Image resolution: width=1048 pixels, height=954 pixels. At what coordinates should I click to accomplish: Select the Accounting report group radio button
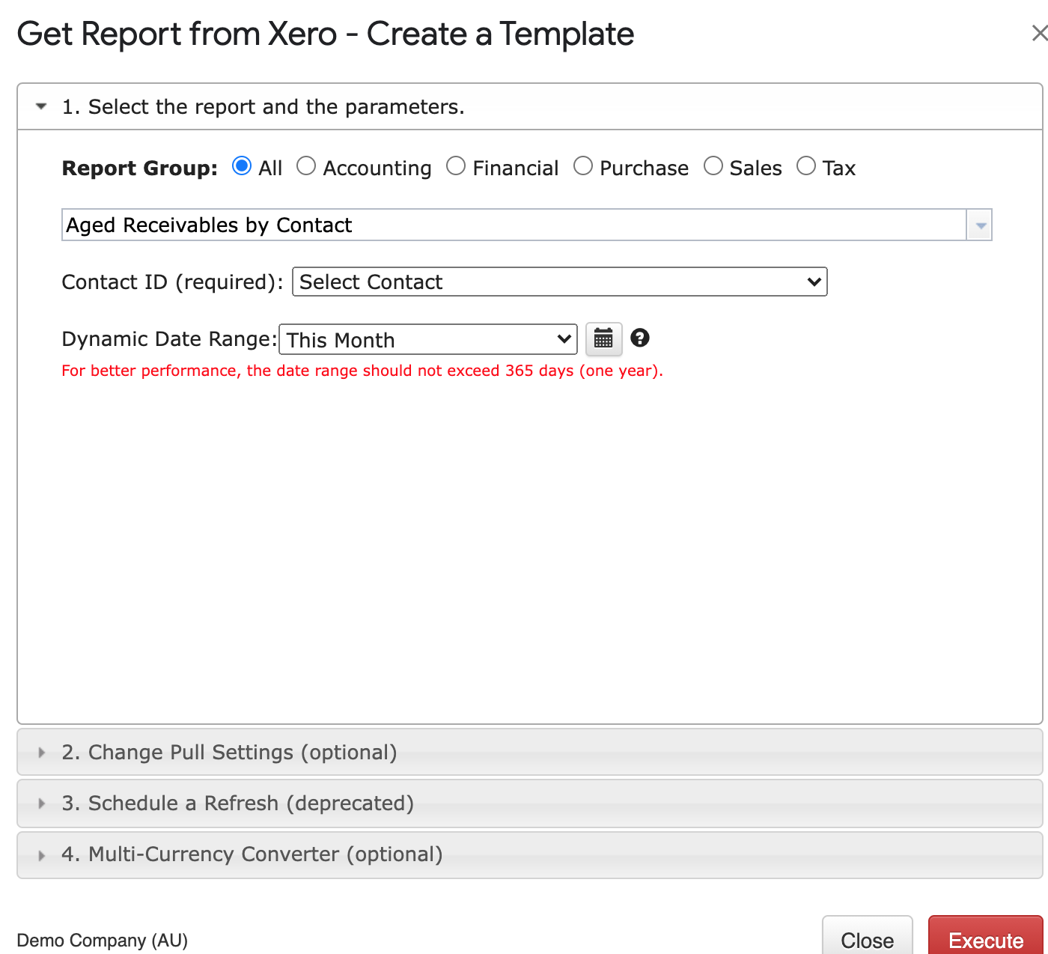click(x=306, y=165)
